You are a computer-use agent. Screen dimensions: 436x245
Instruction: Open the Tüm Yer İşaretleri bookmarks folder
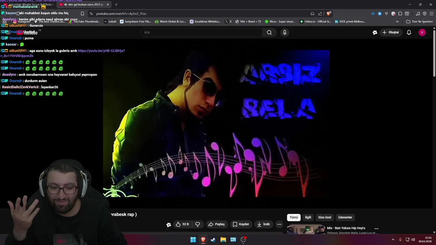click(419, 21)
